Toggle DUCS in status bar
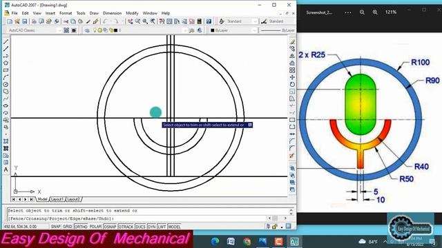 [x=140, y=227]
